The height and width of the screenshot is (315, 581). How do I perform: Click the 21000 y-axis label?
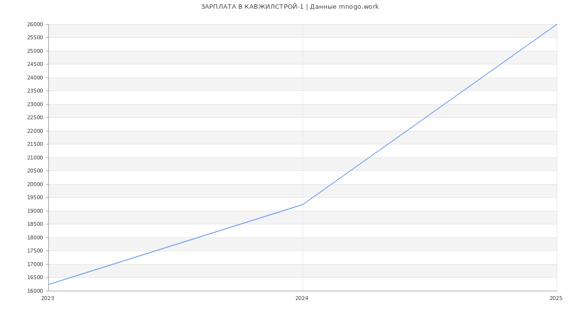coord(35,158)
